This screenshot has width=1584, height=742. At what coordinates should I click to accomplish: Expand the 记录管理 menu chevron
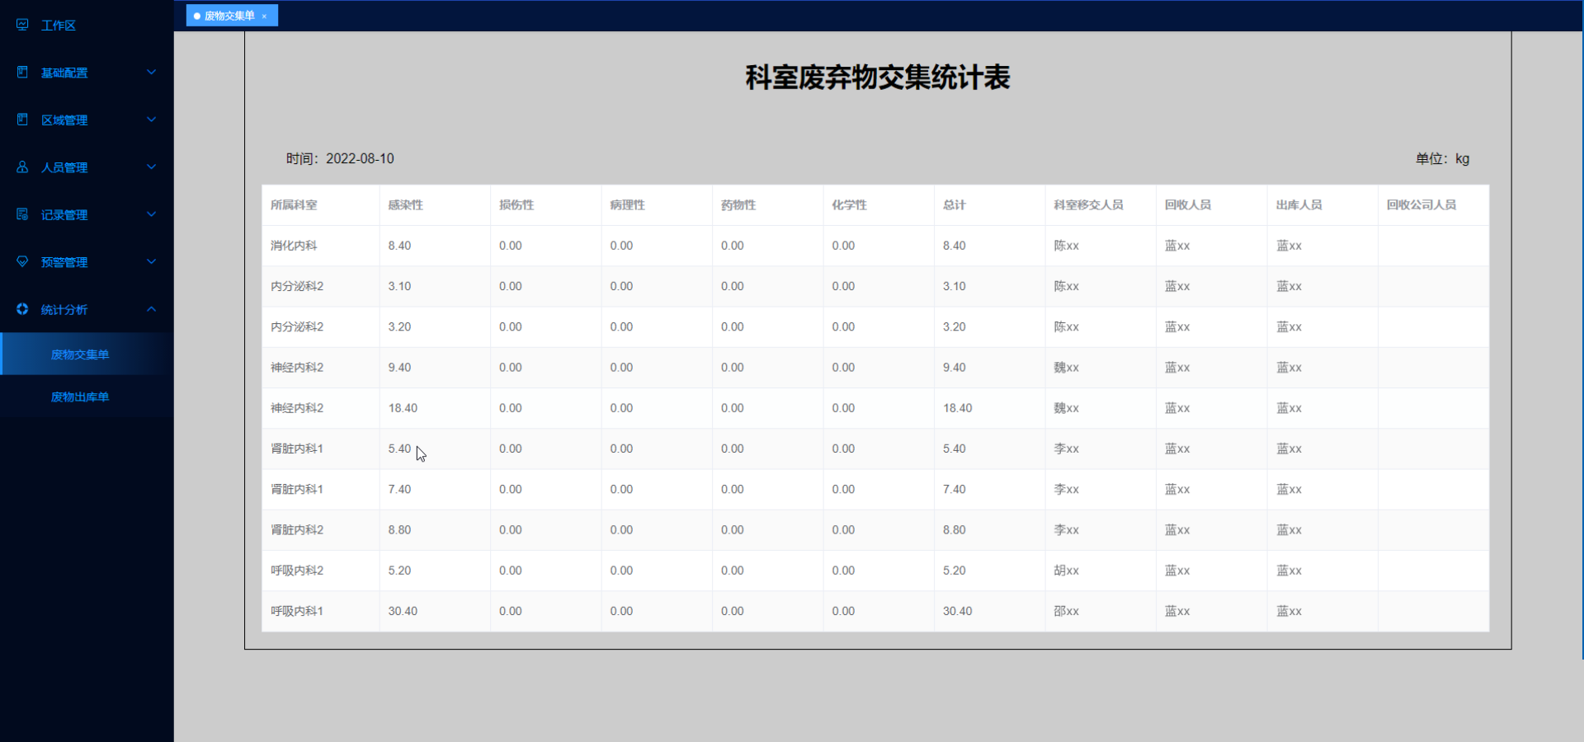click(x=152, y=214)
